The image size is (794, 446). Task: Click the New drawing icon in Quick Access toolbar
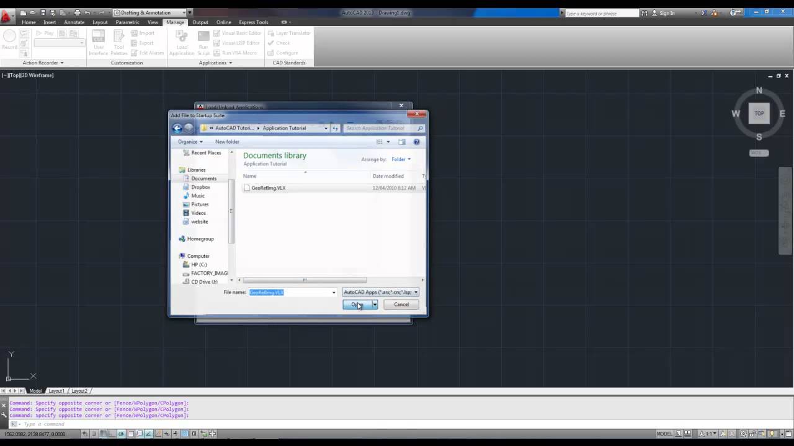pos(23,12)
